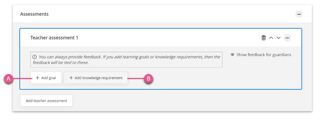
Task: Click the pink B callout marker
Action: tap(149, 78)
